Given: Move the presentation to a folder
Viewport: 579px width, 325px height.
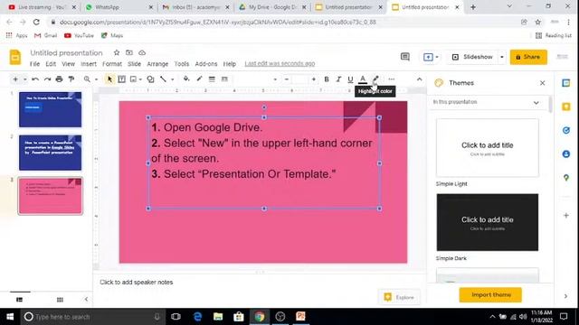Looking at the screenshot, I should [x=128, y=52].
